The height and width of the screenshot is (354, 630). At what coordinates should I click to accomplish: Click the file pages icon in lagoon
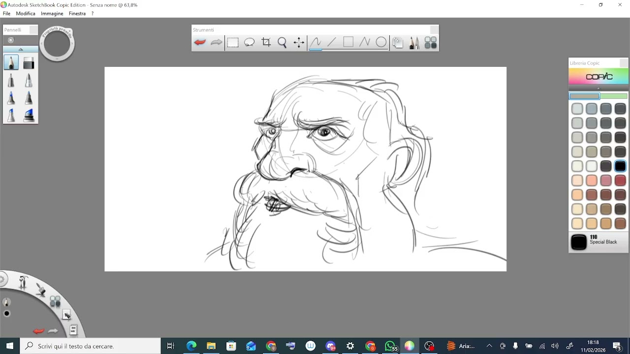pyautogui.click(x=73, y=330)
